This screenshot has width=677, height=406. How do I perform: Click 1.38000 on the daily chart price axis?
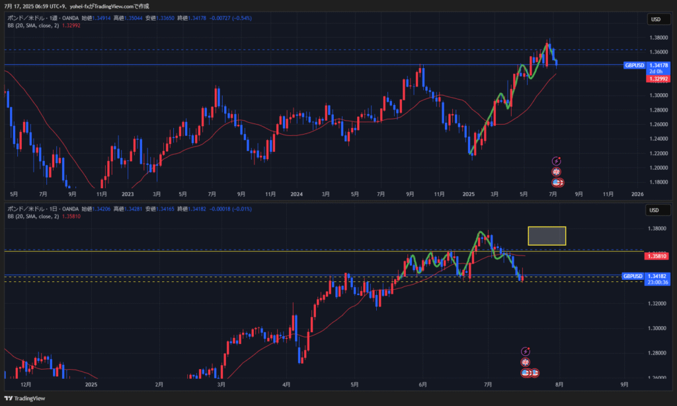click(657, 228)
